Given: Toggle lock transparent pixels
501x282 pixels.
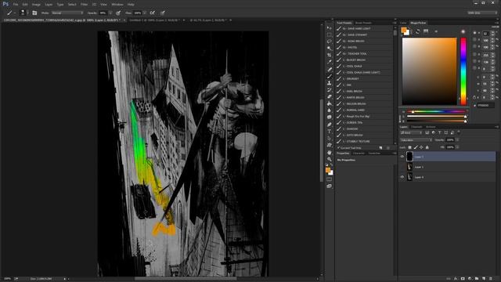Looking at the screenshot, I should click(409, 147).
